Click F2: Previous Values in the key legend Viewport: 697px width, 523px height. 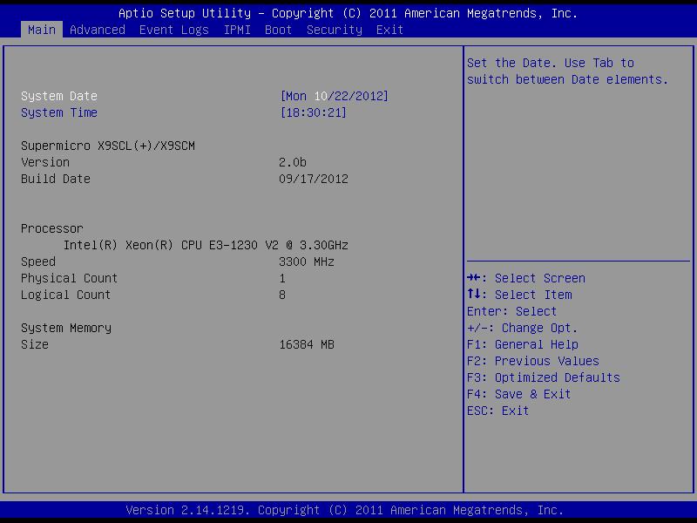[x=532, y=361]
